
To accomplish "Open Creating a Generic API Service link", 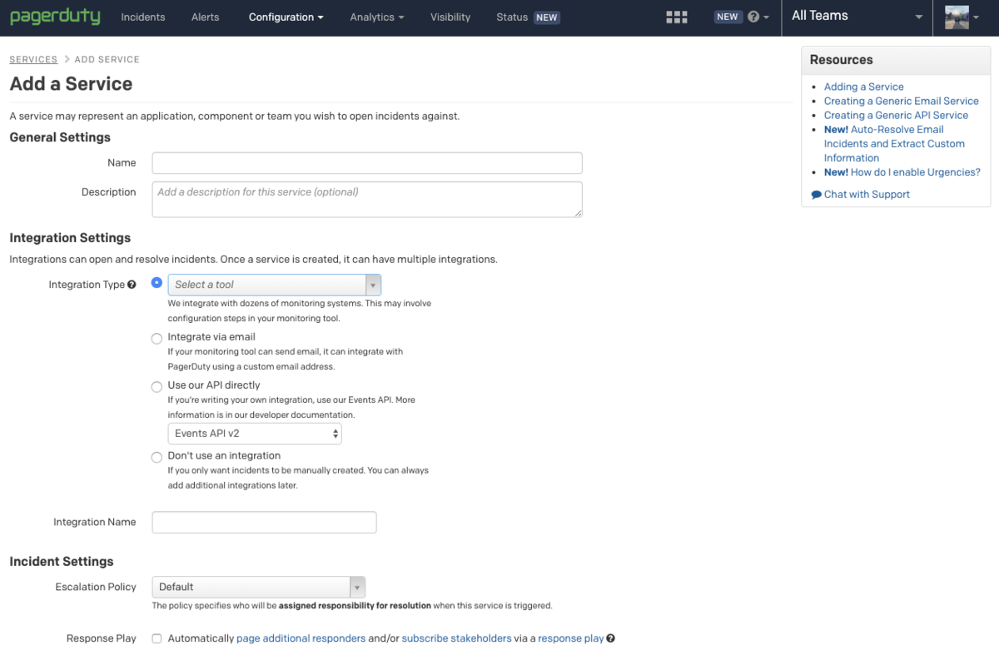I will click(x=896, y=115).
